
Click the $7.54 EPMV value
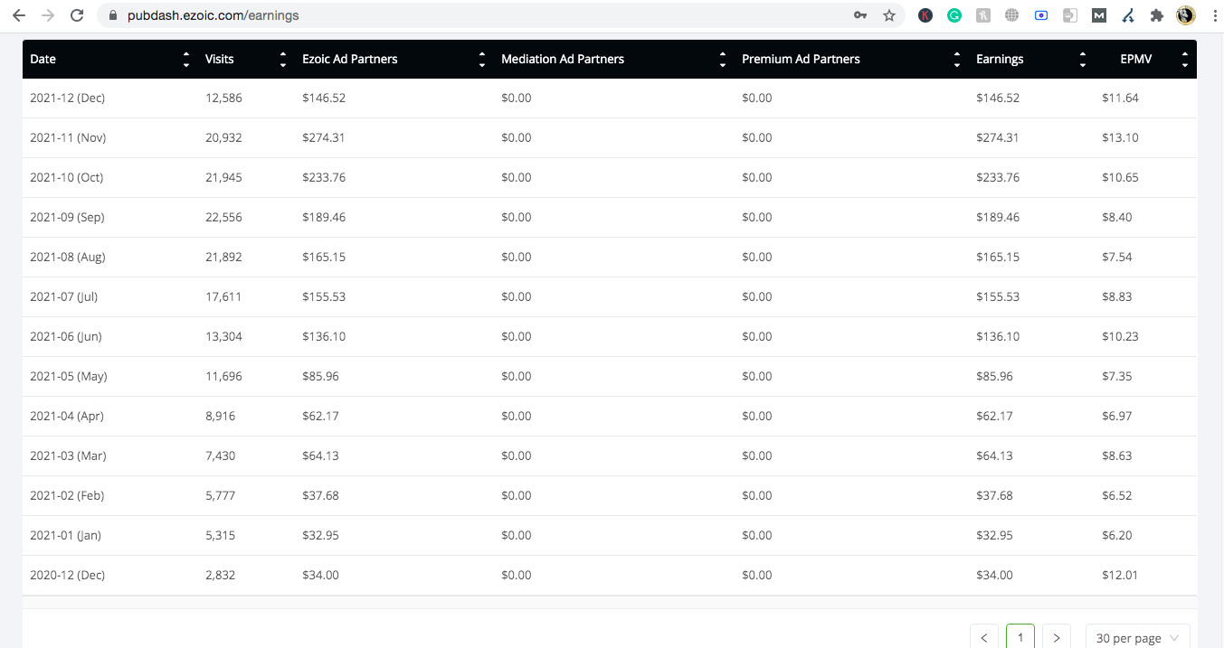[1116, 257]
